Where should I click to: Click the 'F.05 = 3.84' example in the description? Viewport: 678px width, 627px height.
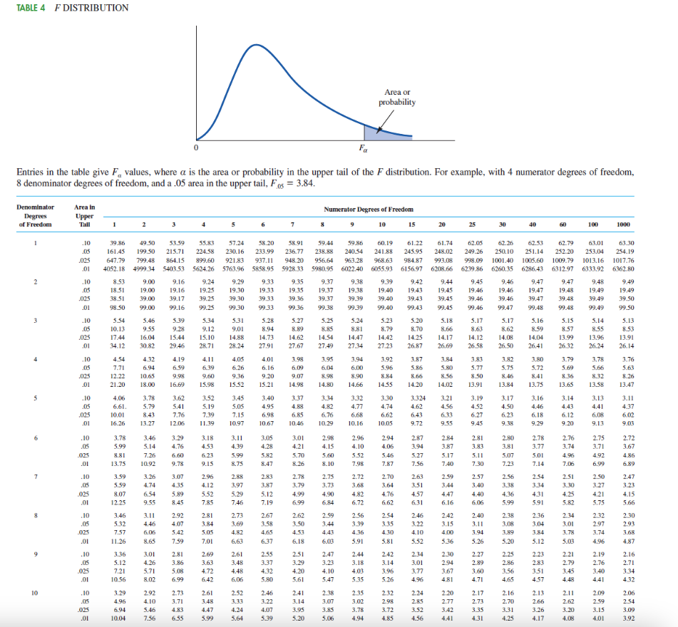tap(293, 183)
